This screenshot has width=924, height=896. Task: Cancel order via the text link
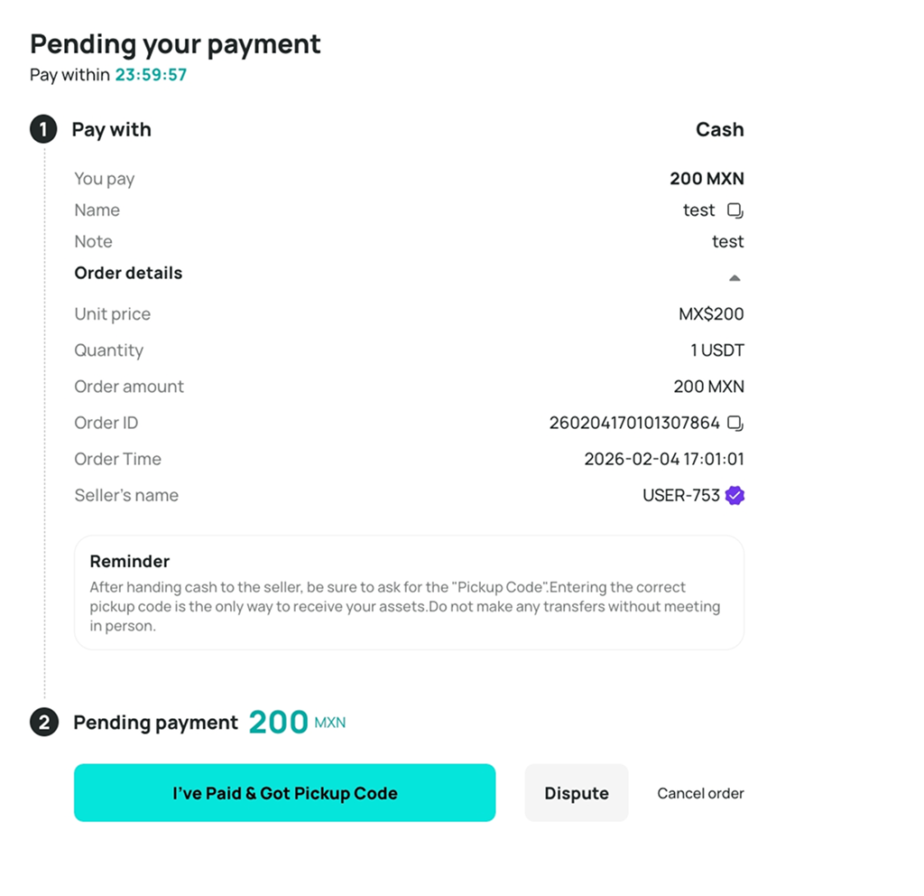(x=700, y=793)
